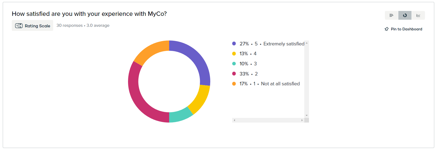437x151 pixels.
Task: Click the orange dot for Not at all satisfied
Action: tap(234, 84)
